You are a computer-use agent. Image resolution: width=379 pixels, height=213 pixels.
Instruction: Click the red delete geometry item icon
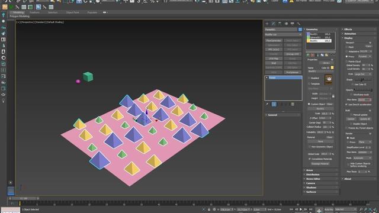(313, 55)
